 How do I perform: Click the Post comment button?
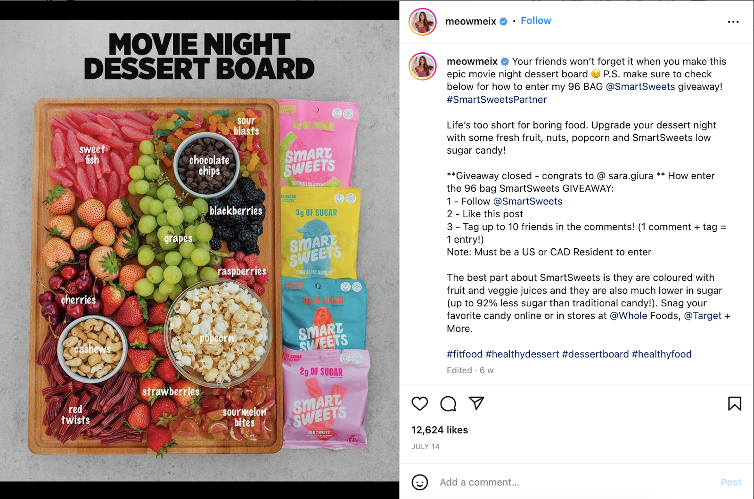point(731,482)
